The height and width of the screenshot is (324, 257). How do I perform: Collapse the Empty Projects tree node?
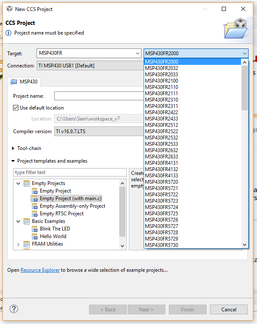[x=18, y=183]
